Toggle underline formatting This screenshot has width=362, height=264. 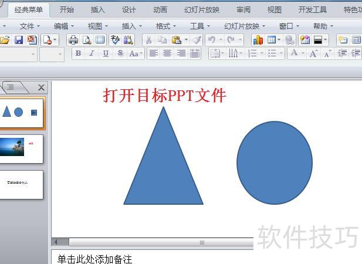106,53
